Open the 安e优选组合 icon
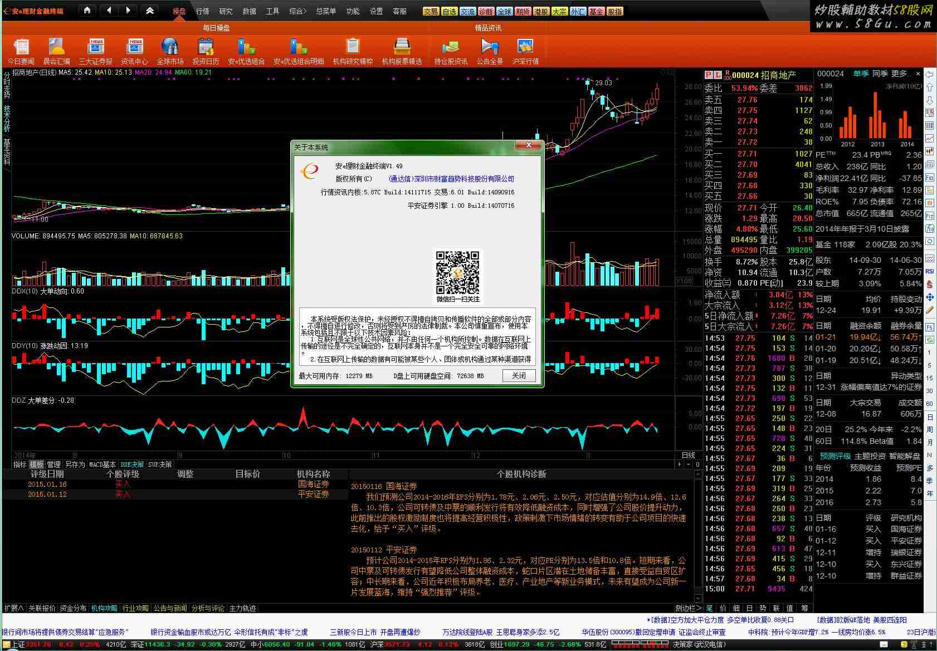Viewport: 937px width, 651px height. pos(246,51)
